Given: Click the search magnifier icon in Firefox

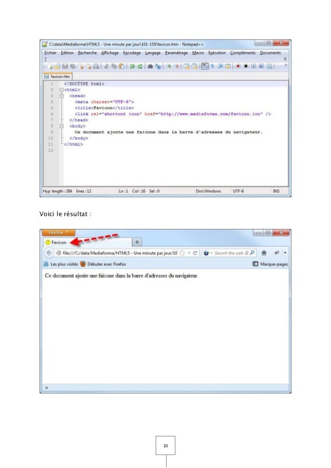Looking at the screenshot, I should pos(252,253).
